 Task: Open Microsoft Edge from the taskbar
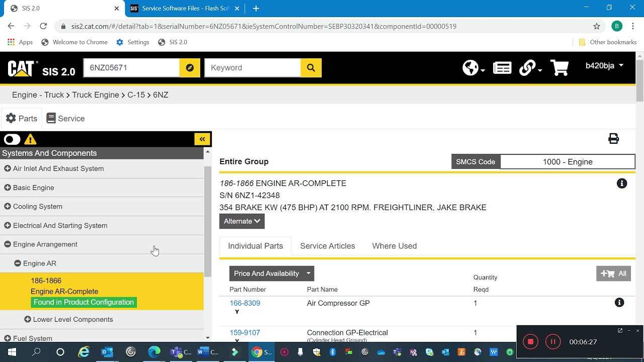pyautogui.click(x=154, y=352)
